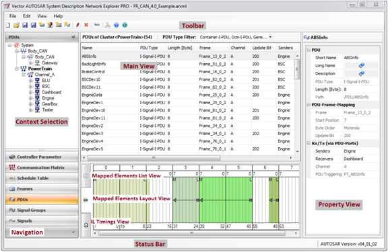Open the Frames navigation section
Image resolution: width=388 pixels, height=252 pixels.
(42, 189)
